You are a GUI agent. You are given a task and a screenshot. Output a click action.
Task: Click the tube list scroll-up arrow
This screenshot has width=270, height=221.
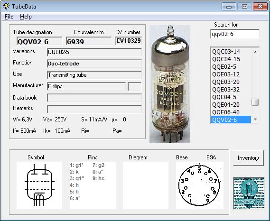click(255, 52)
